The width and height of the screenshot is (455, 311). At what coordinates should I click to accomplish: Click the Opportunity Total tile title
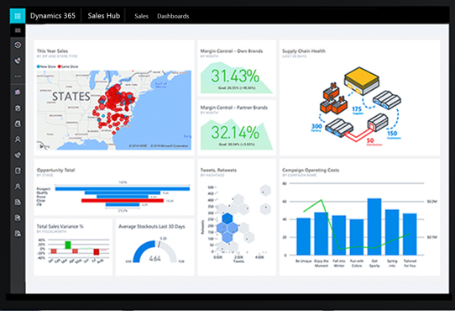pyautogui.click(x=55, y=170)
